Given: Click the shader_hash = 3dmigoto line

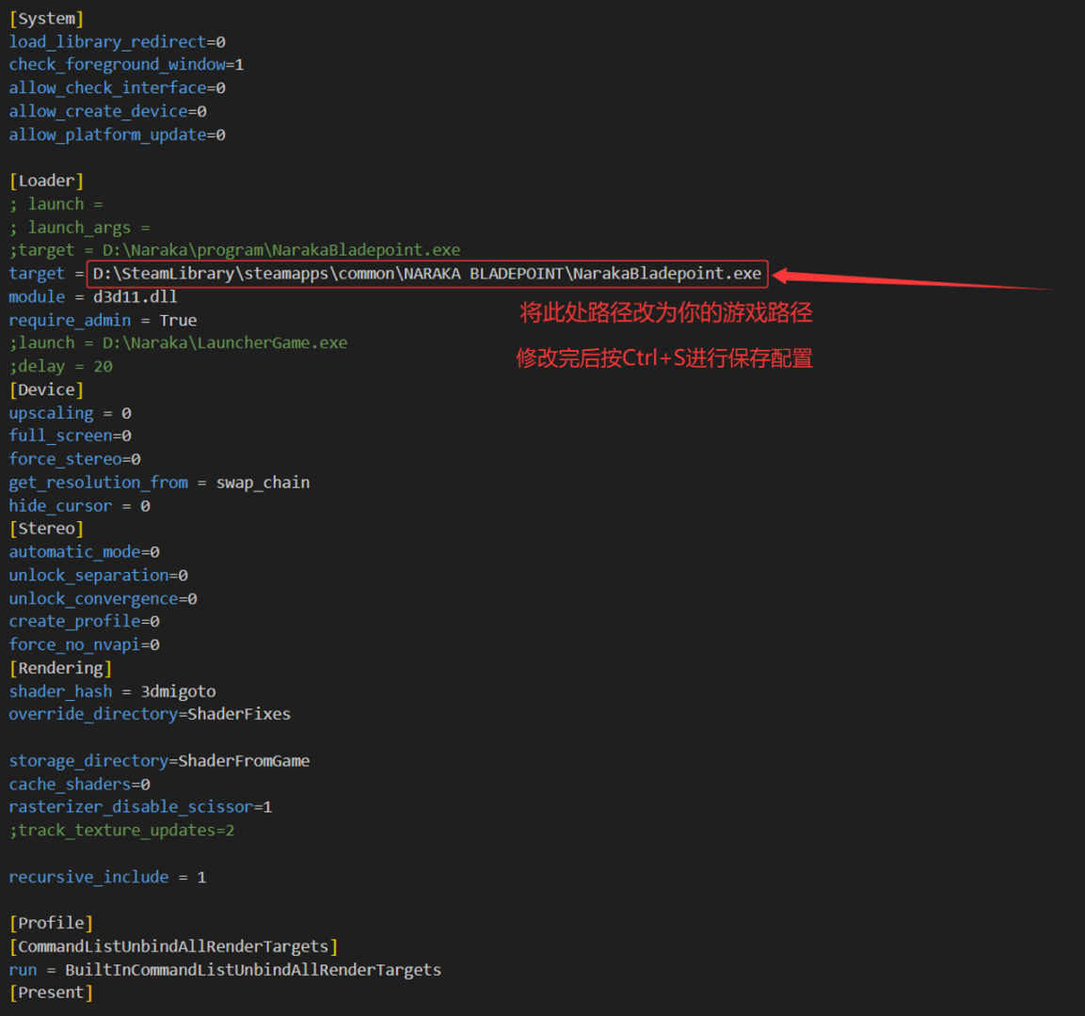Looking at the screenshot, I should point(113,691).
